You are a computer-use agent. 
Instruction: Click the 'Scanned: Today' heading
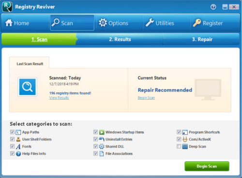(x=65, y=78)
